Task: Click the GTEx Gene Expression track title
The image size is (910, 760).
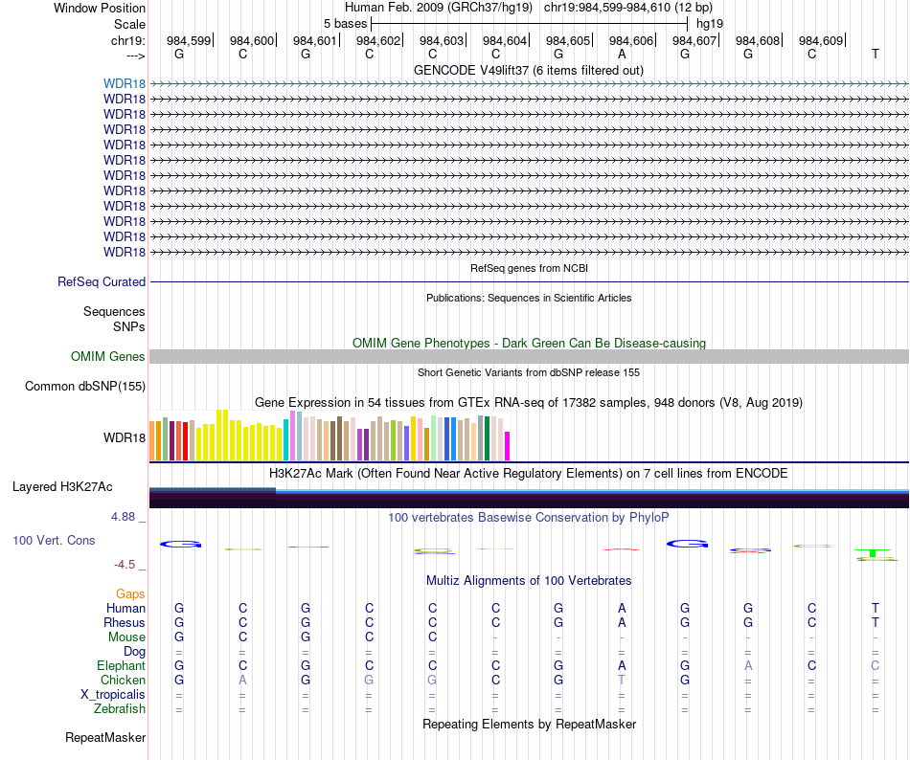Action: tap(529, 402)
